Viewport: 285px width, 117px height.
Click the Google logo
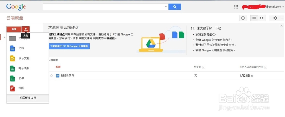tap(16, 7)
